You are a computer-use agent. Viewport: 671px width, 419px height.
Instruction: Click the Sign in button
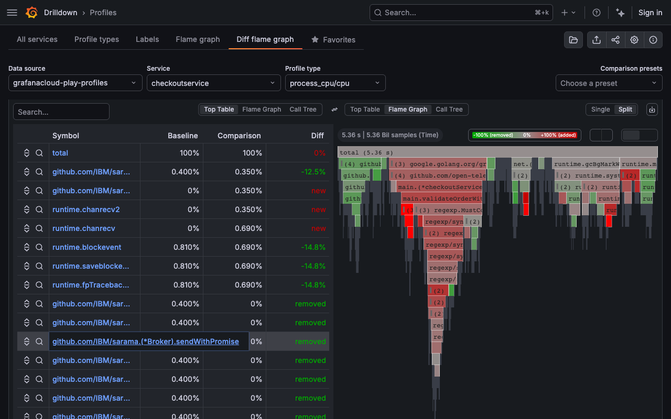650,13
